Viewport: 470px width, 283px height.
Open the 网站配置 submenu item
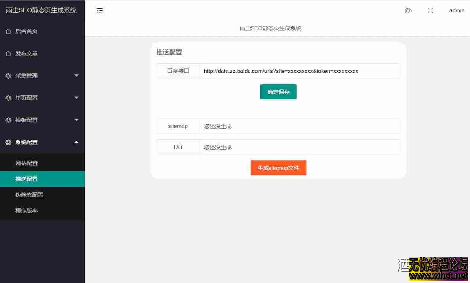[x=27, y=163]
